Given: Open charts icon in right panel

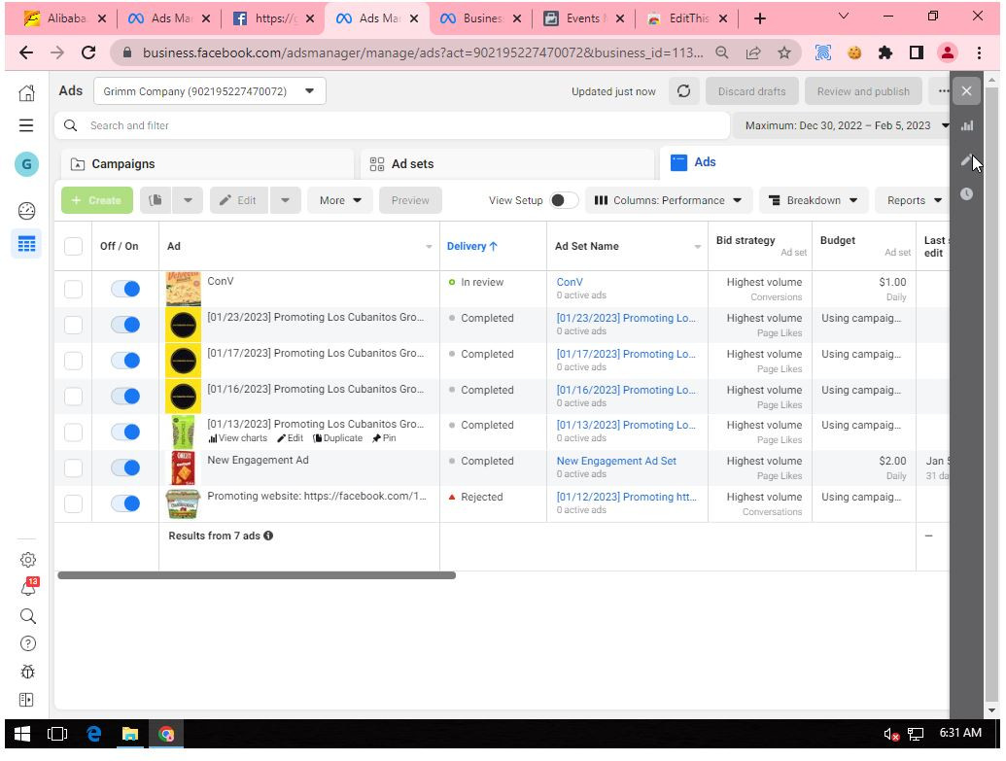Looking at the screenshot, I should pyautogui.click(x=966, y=125).
